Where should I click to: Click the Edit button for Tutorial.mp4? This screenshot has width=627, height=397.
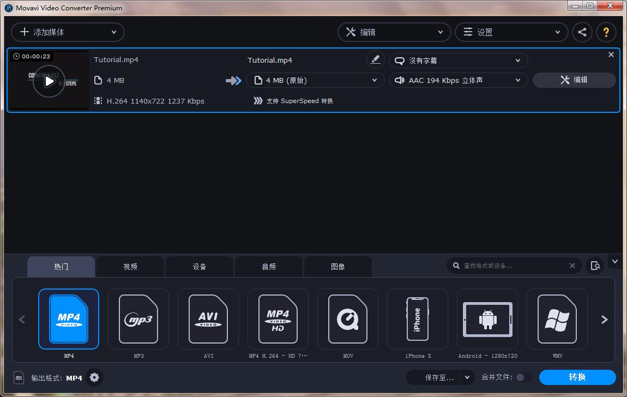[x=574, y=80]
